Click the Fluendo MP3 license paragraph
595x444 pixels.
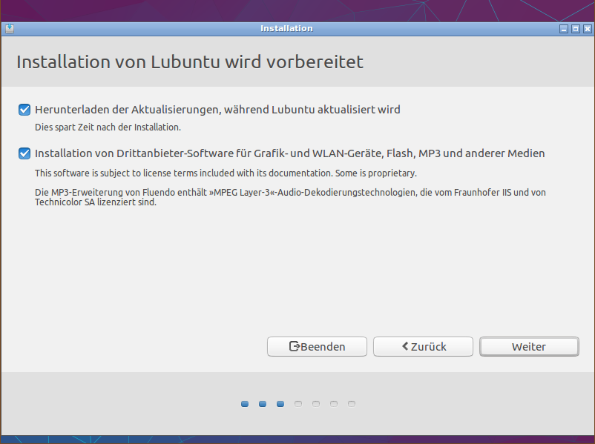pos(290,197)
